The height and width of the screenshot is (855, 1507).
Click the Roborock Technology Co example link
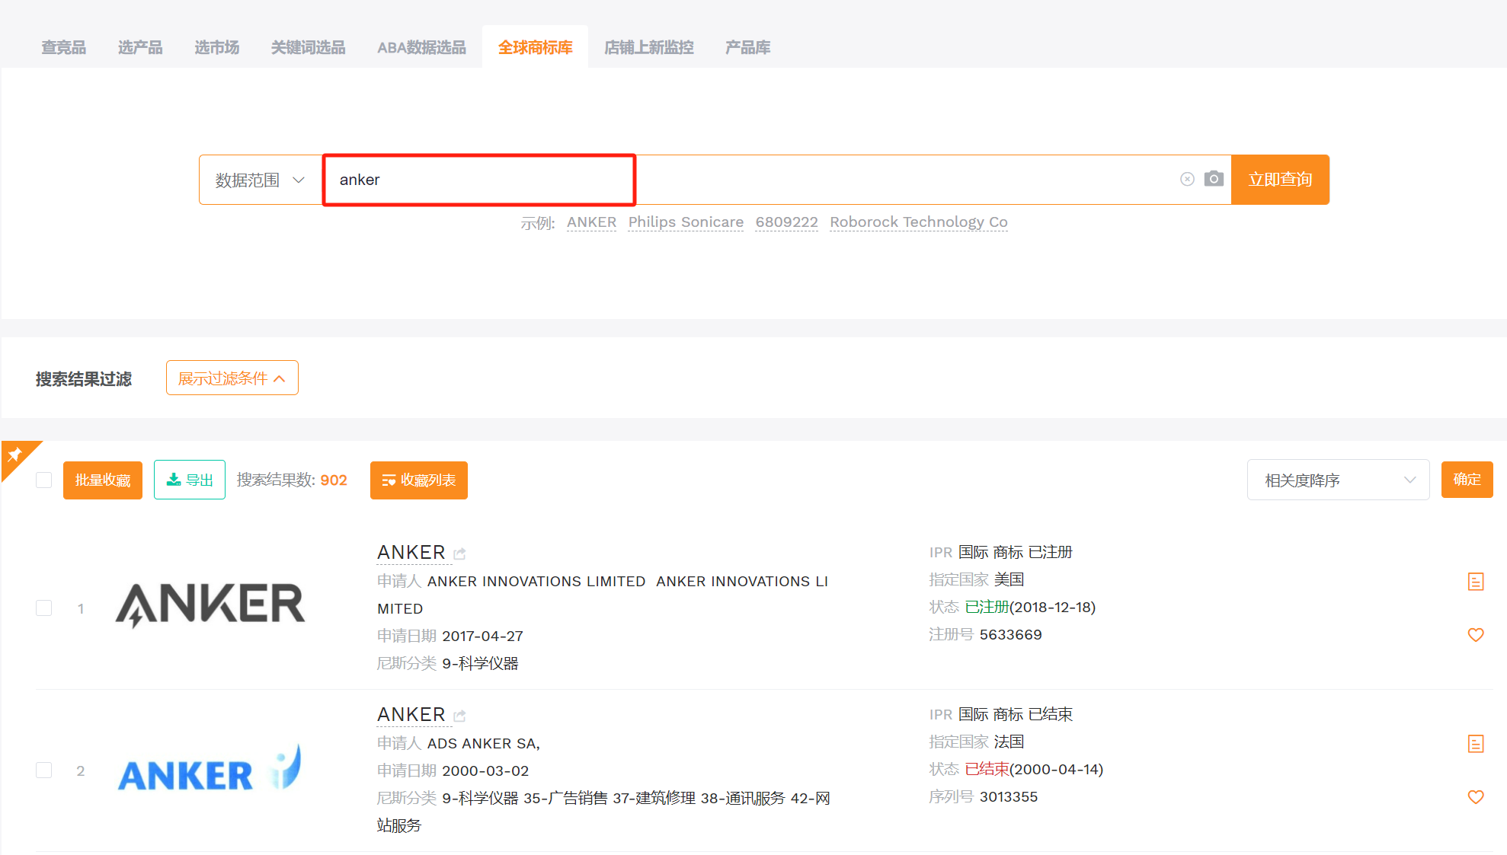[x=919, y=222]
